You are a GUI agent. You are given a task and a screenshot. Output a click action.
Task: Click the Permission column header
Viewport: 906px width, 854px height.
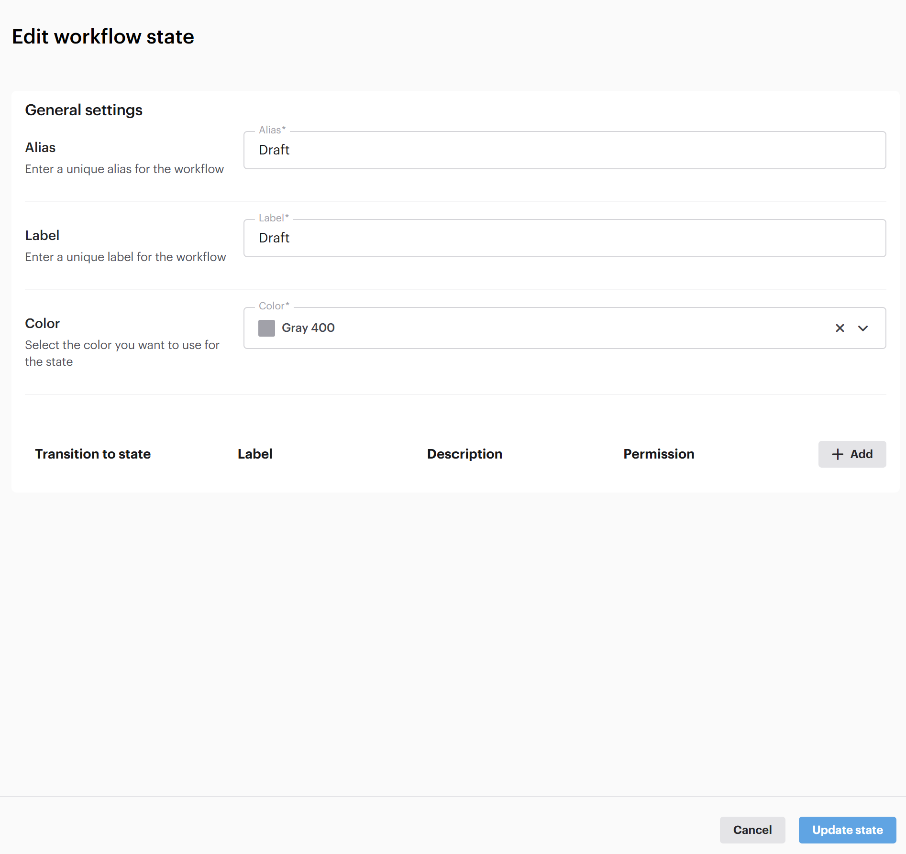(659, 454)
